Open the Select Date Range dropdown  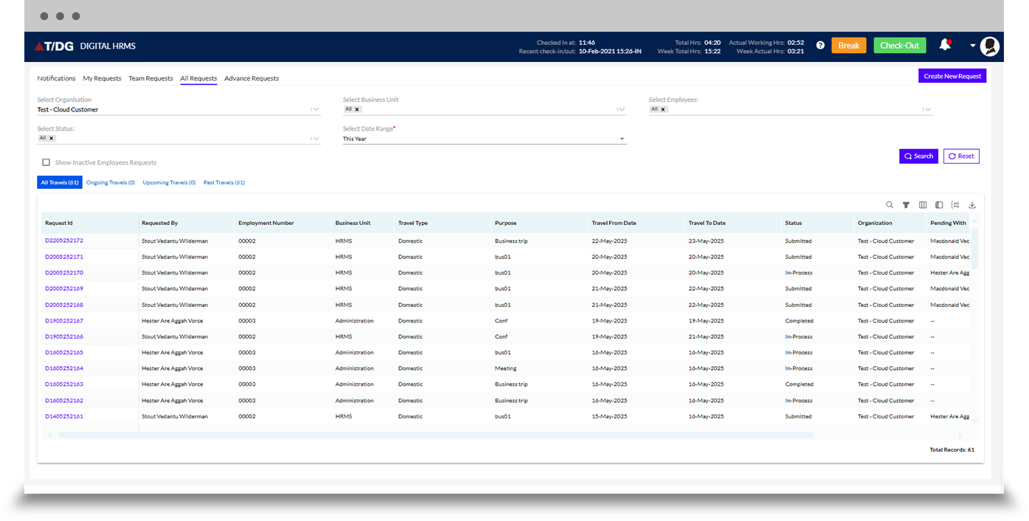point(485,139)
